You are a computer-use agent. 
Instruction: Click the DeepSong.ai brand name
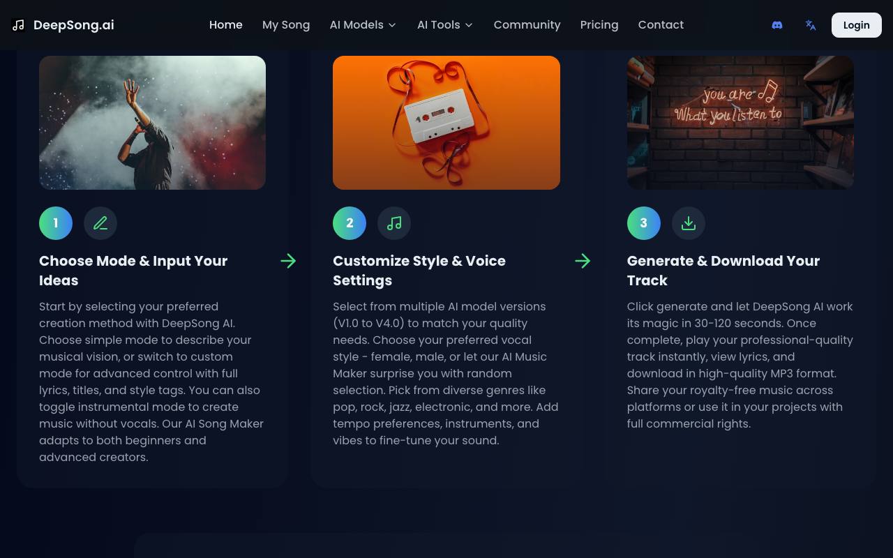74,25
